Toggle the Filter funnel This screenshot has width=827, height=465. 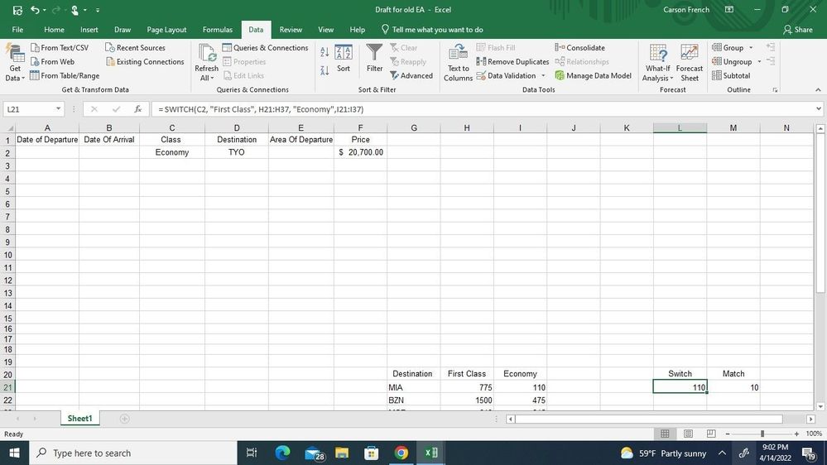pyautogui.click(x=374, y=58)
